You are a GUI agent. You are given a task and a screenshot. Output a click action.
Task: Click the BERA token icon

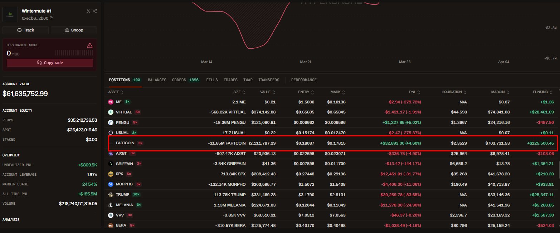pos(111,225)
